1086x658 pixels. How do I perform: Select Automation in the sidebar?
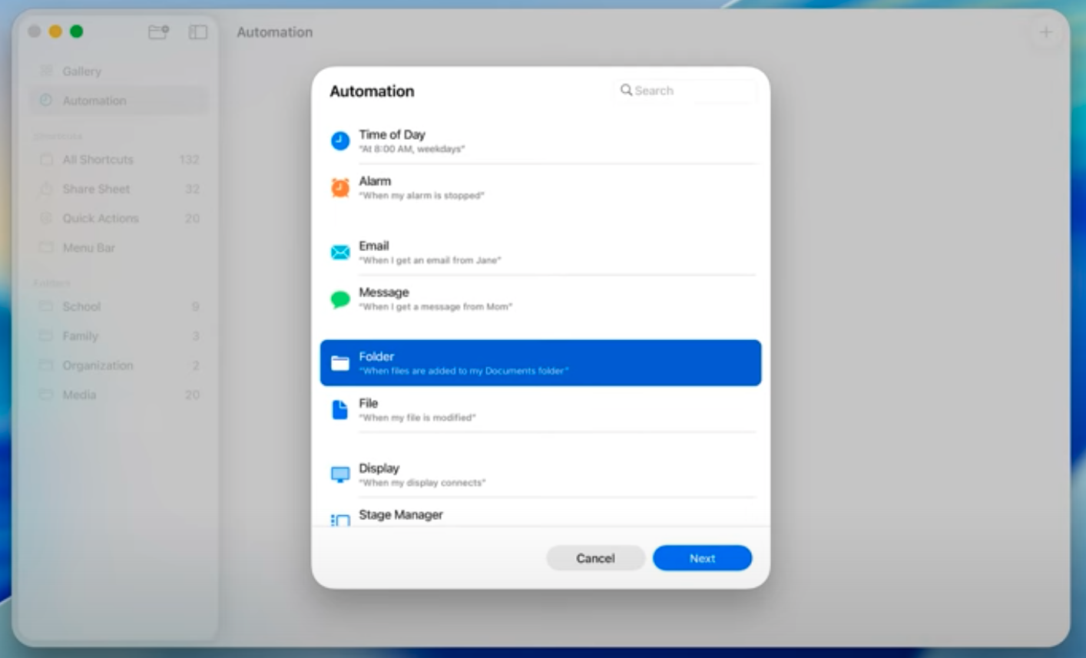[x=94, y=101]
